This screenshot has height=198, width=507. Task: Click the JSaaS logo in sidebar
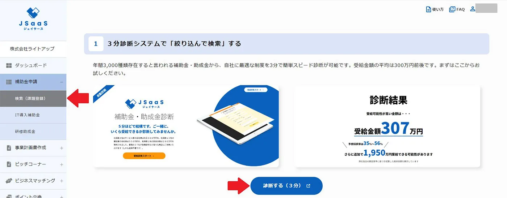[x=33, y=18]
